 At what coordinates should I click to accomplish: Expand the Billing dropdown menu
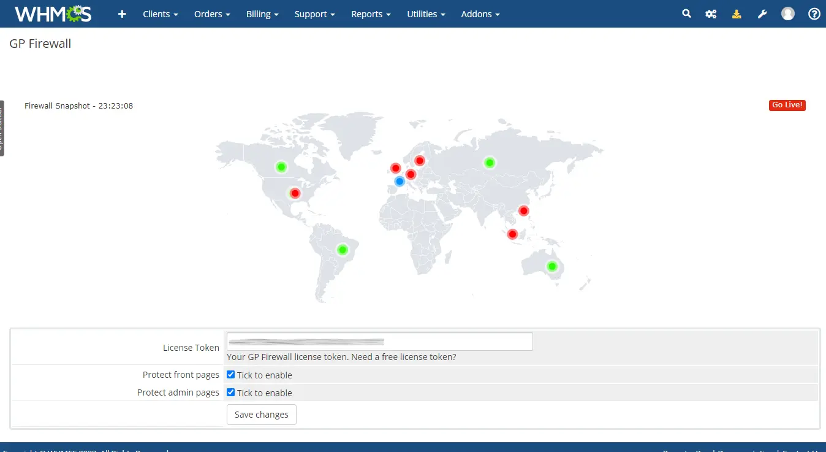tap(262, 14)
